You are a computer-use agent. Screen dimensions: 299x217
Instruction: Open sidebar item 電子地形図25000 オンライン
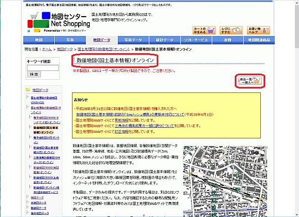tap(47, 120)
